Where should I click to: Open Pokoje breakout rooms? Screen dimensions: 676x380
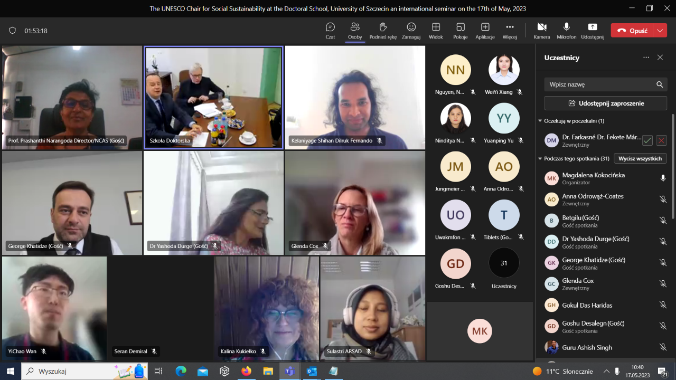tap(460, 27)
